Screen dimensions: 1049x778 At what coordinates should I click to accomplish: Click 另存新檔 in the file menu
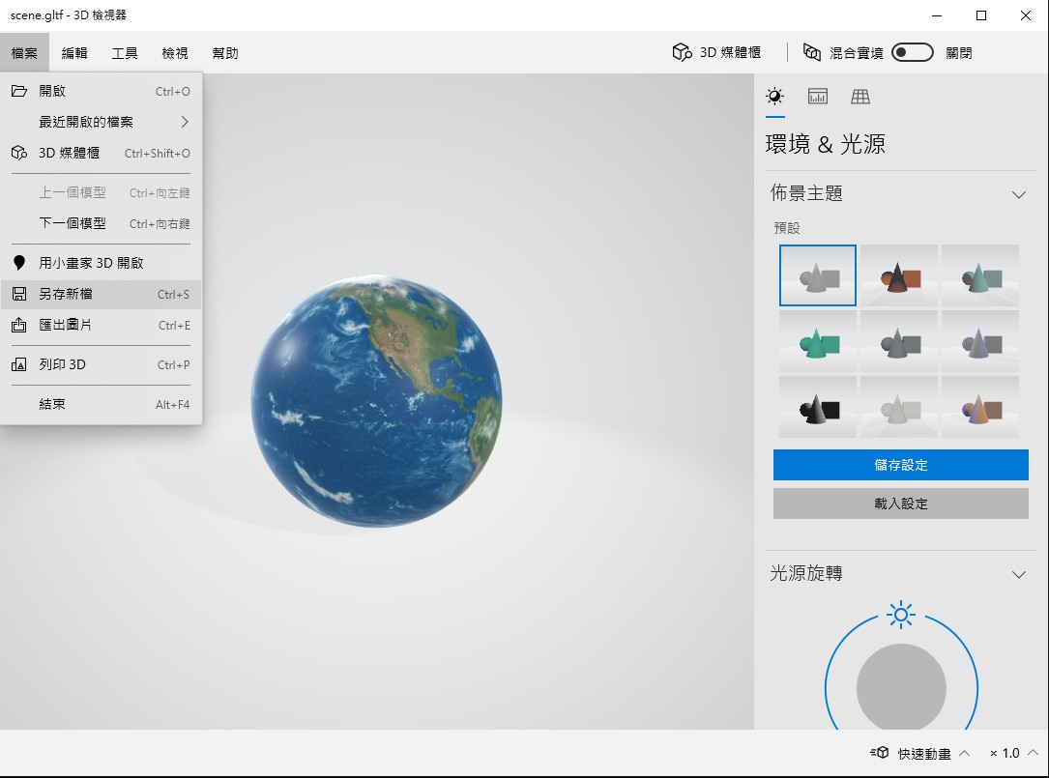click(x=66, y=294)
